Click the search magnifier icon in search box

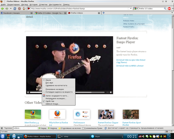[x=165, y=8]
